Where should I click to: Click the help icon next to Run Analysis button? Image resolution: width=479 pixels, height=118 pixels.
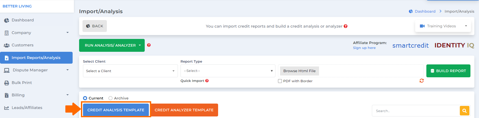[149, 45]
